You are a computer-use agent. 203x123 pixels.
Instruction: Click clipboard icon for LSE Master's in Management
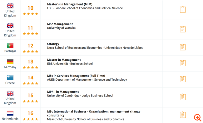(183, 9)
